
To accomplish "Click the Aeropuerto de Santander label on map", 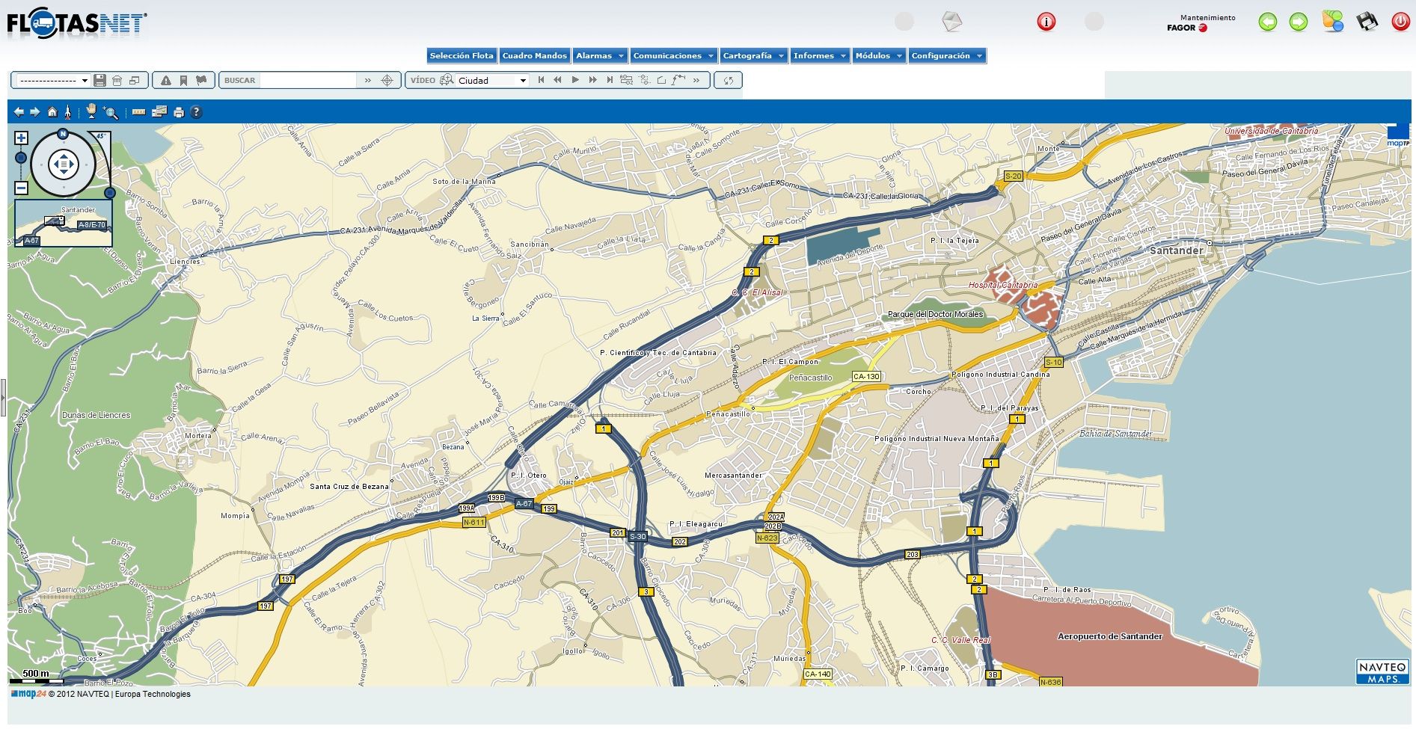I will click(1109, 636).
